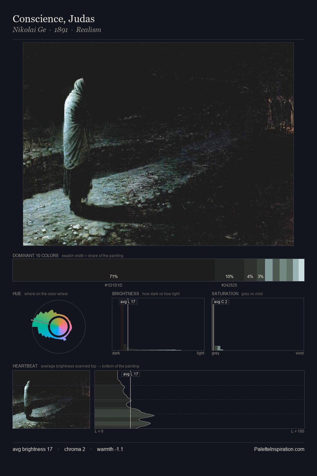
Task: Click 'swatch width = share of the painting' caption
Action: (x=93, y=256)
